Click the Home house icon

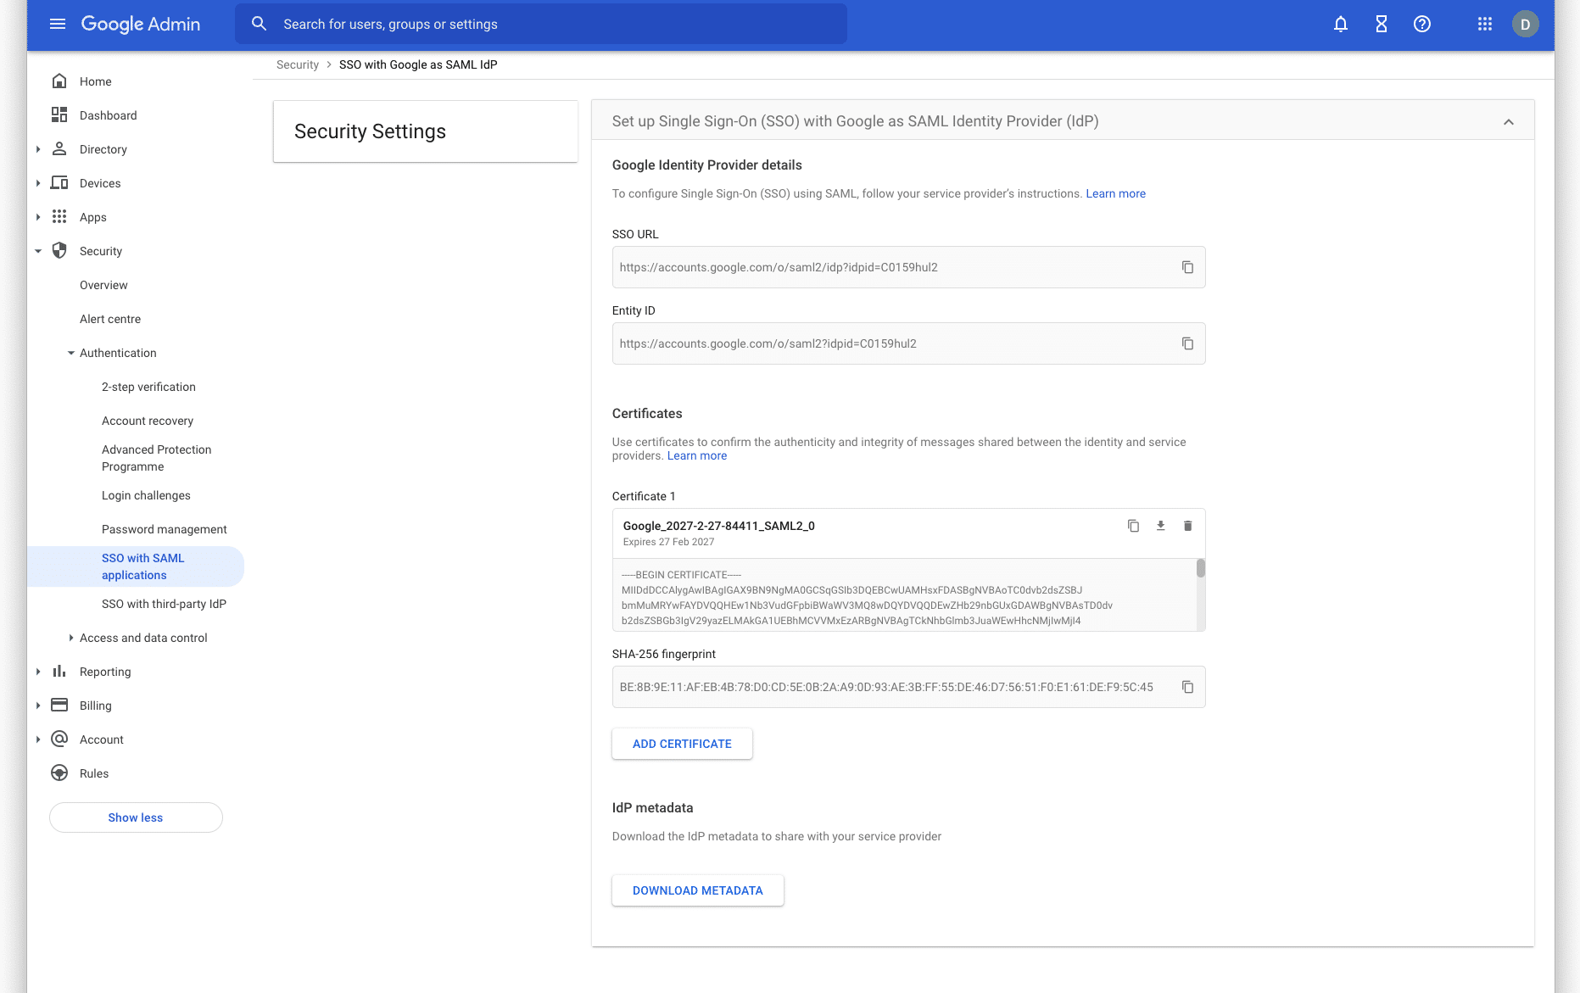point(59,81)
